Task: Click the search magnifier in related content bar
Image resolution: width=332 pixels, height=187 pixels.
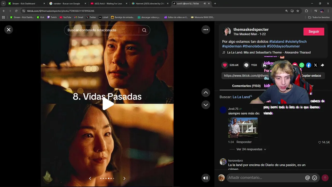Action: coord(144,30)
